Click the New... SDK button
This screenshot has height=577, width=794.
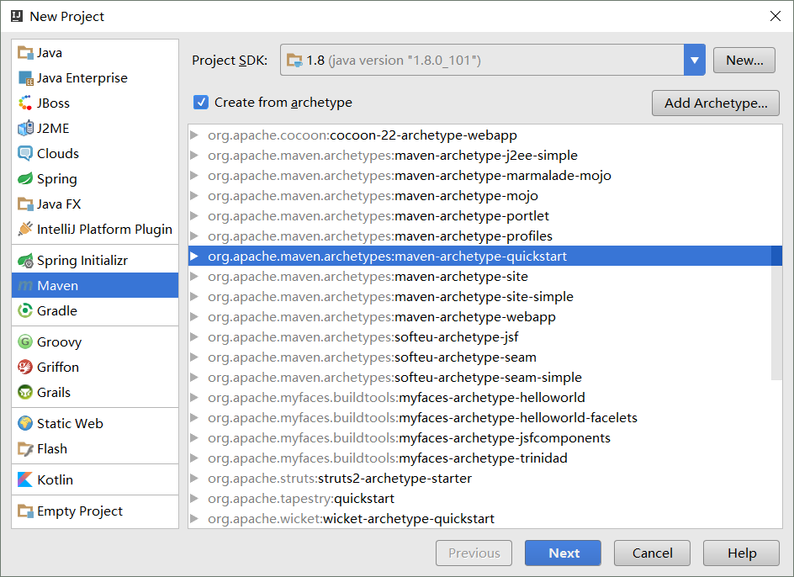pos(744,61)
